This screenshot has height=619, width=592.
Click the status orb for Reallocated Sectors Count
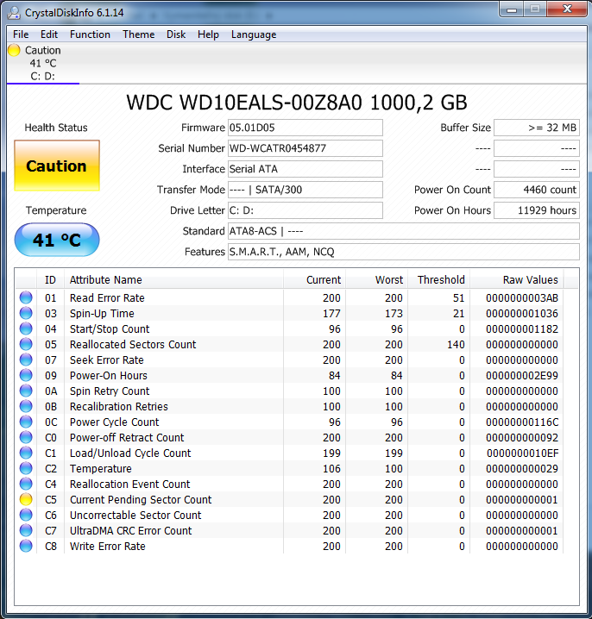coord(26,344)
